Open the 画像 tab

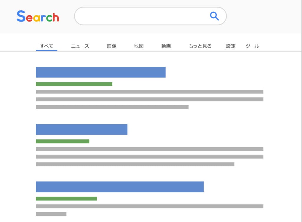click(112, 46)
